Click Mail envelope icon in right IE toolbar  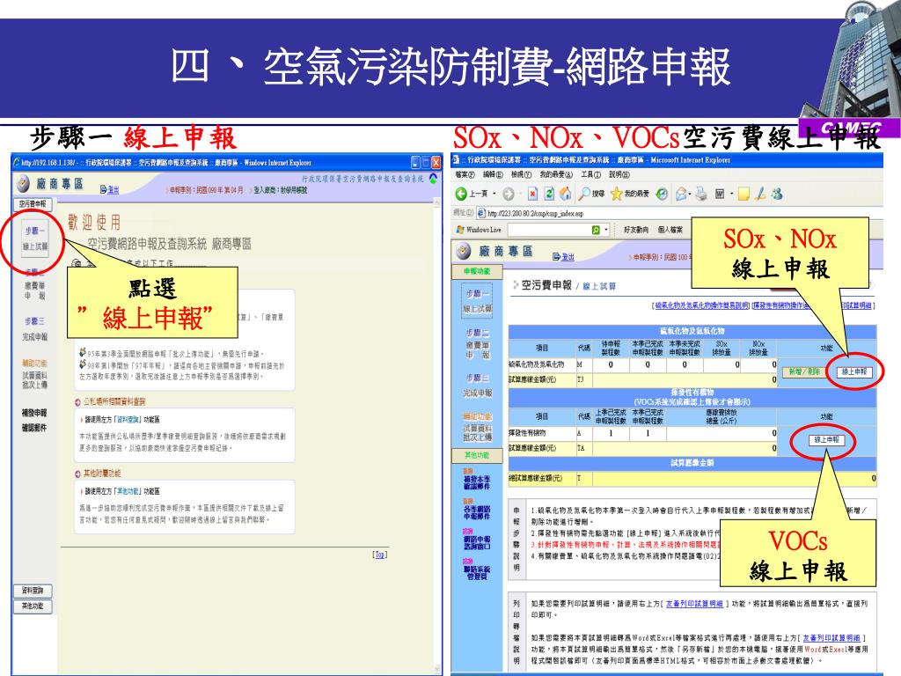681,195
